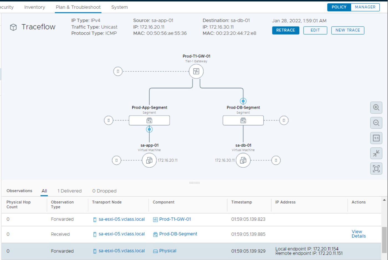This screenshot has width=388, height=260.
Task: Click the fit-to-screen frame icon
Action: pyautogui.click(x=376, y=168)
